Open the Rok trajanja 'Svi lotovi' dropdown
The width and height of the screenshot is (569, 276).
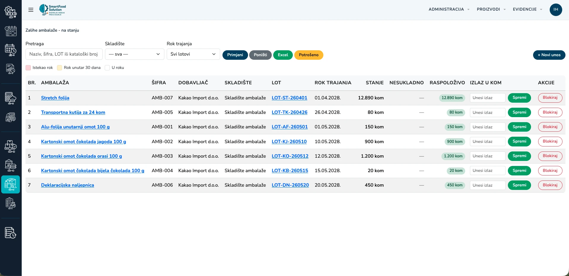(193, 54)
